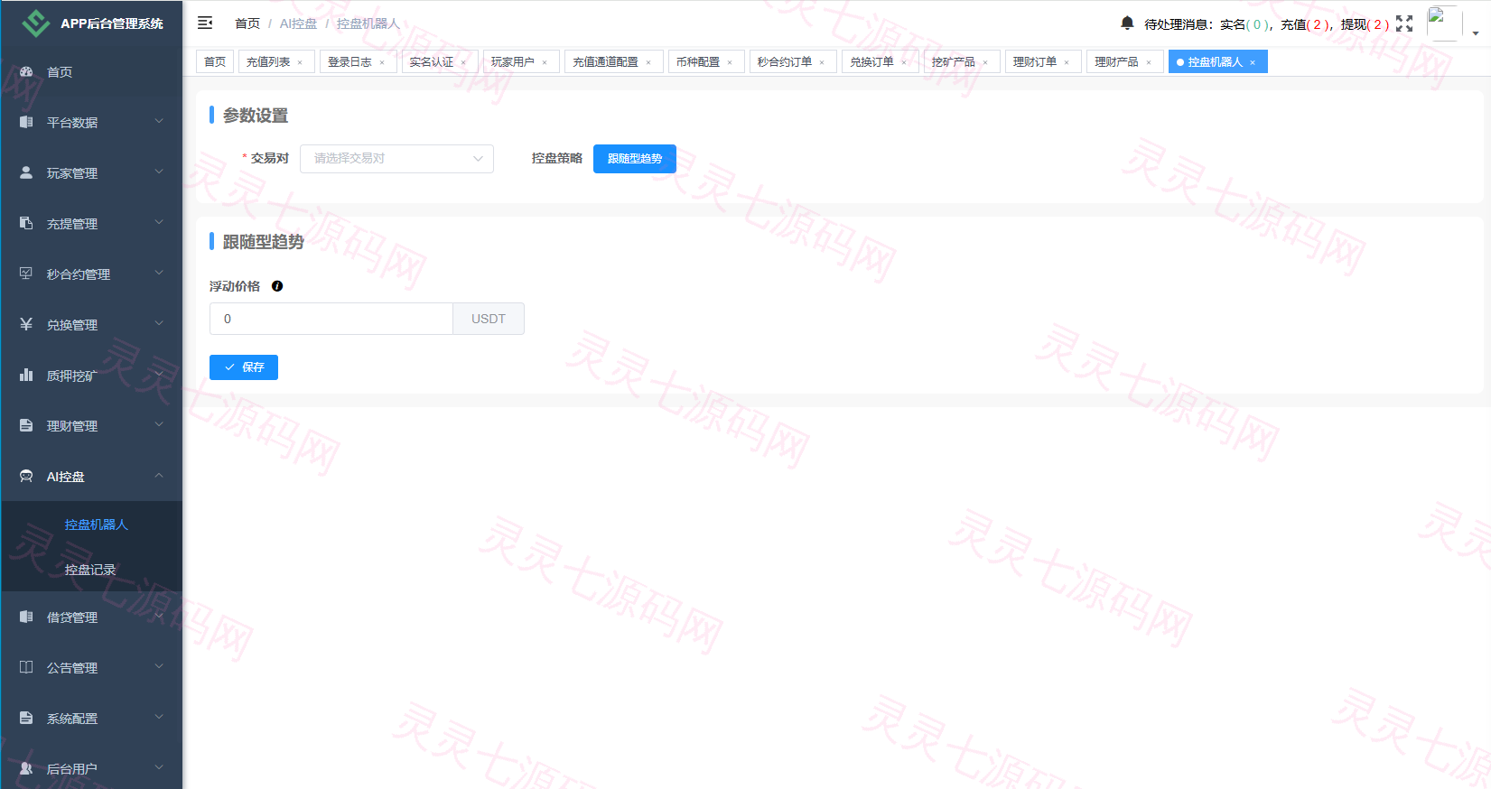Image resolution: width=1491 pixels, height=789 pixels.
Task: Open the user avatar image
Action: point(1444,23)
